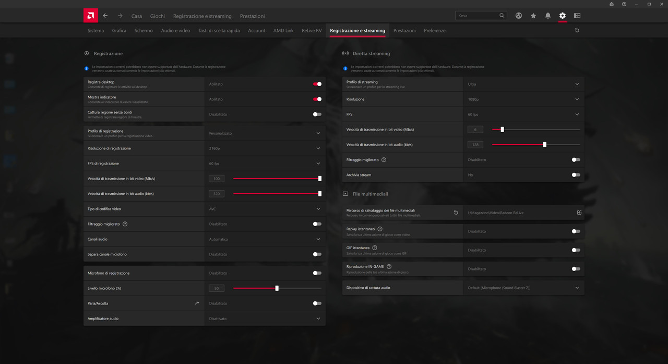Open streaming Risoluzione dropdown

[524, 99]
